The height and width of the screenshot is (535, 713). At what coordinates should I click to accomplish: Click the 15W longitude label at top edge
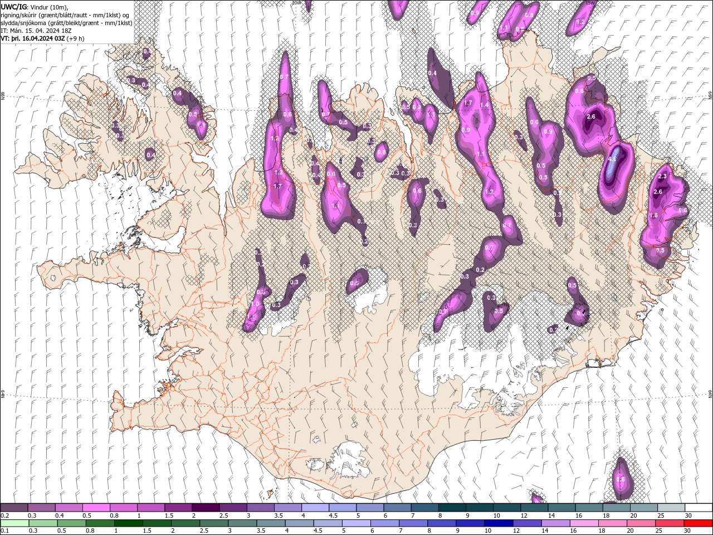point(591,3)
